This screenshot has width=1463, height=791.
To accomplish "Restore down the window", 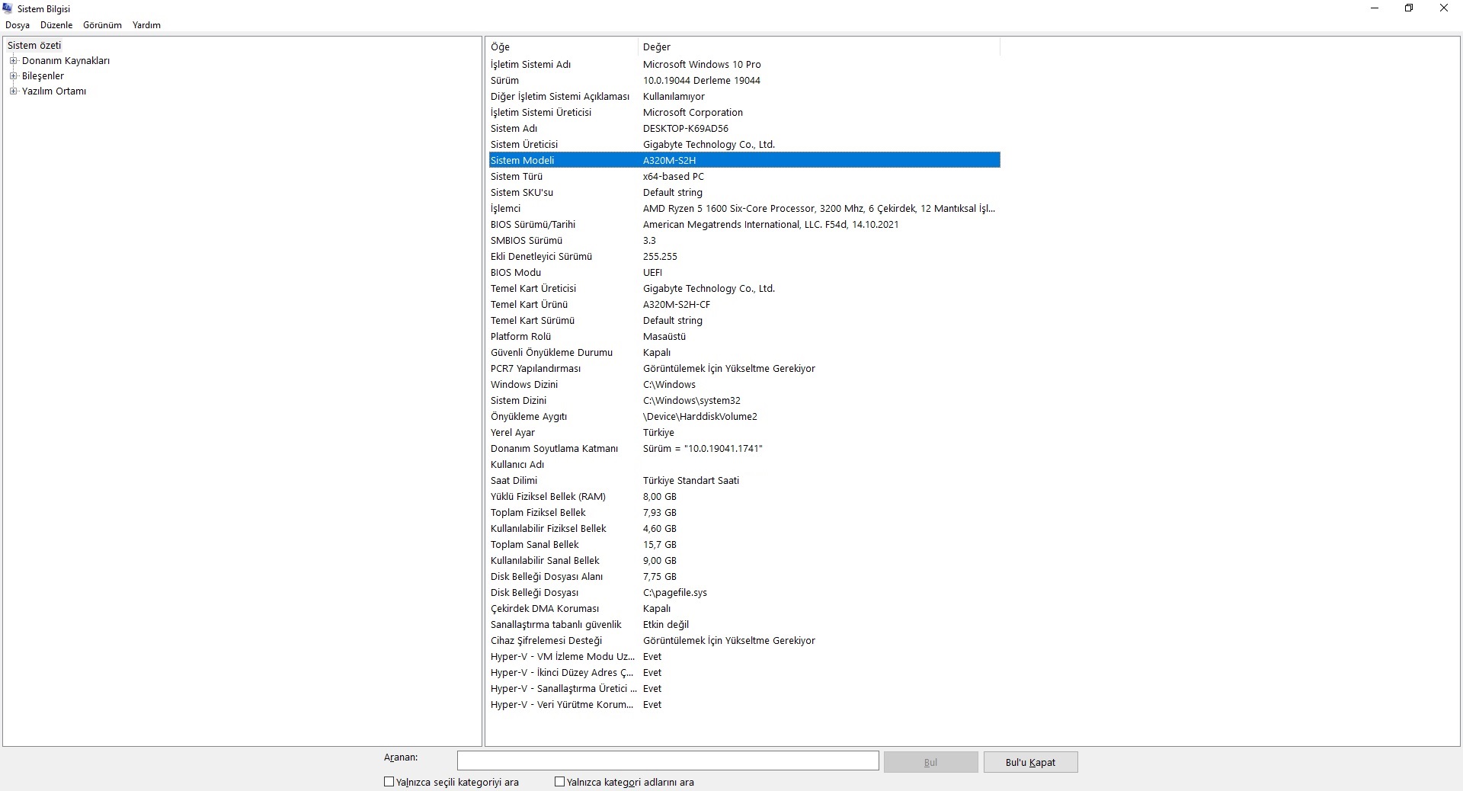I will click(x=1409, y=8).
